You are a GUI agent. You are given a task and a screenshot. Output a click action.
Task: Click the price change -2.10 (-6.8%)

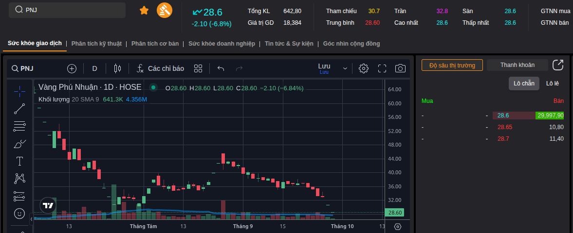click(x=212, y=24)
